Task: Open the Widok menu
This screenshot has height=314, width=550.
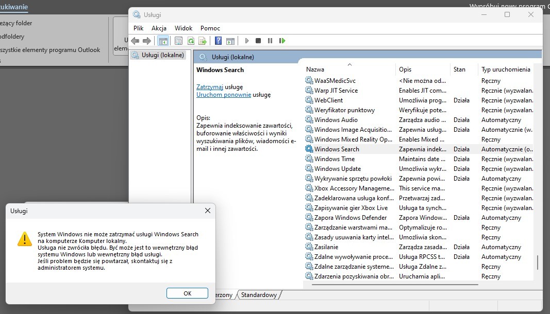Action: tap(184, 28)
